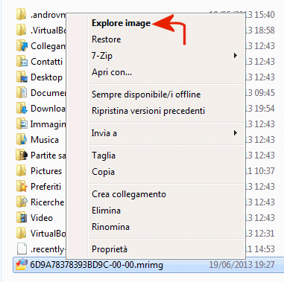This screenshot has width=284, height=282.
Task: Click the Ricerche search folder icon
Action: pos(22,202)
